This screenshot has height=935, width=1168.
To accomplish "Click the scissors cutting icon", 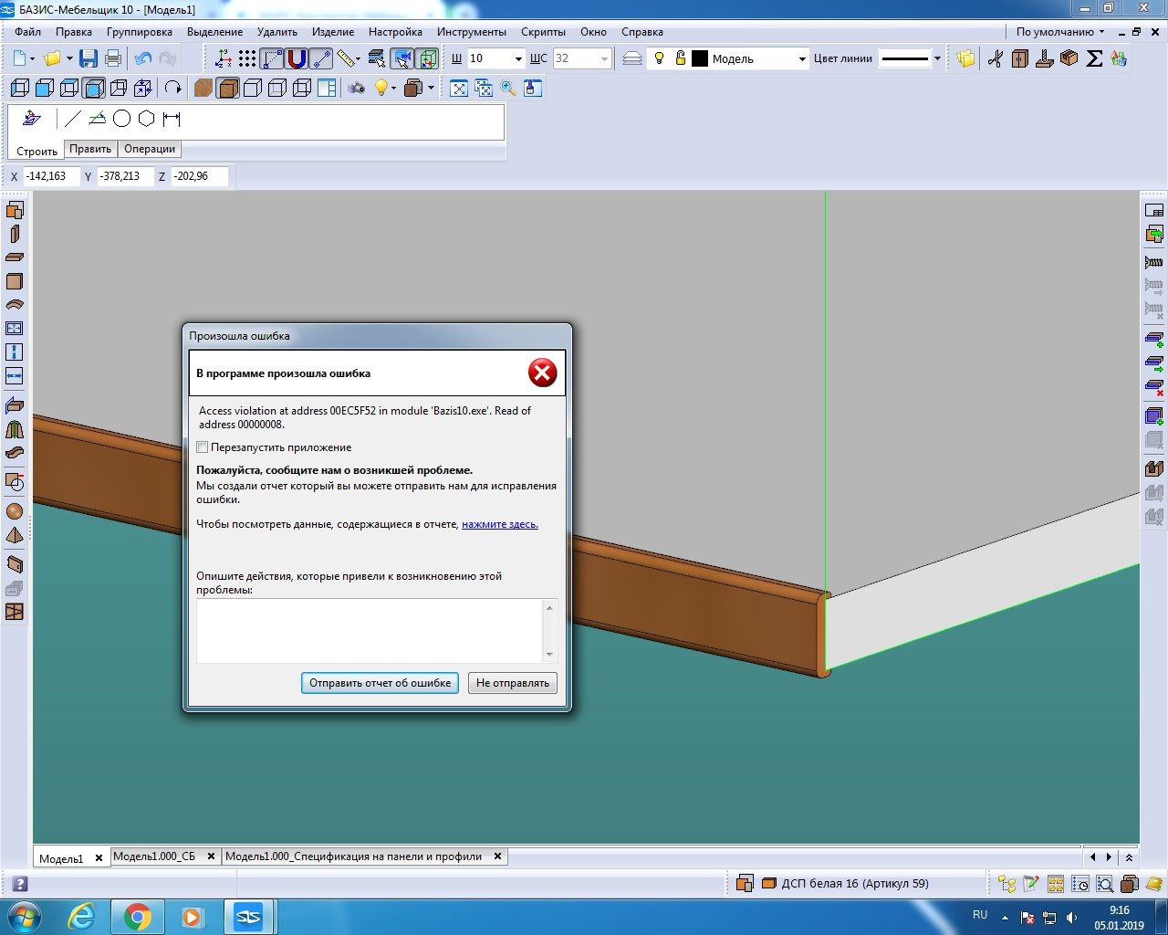I will (x=996, y=58).
